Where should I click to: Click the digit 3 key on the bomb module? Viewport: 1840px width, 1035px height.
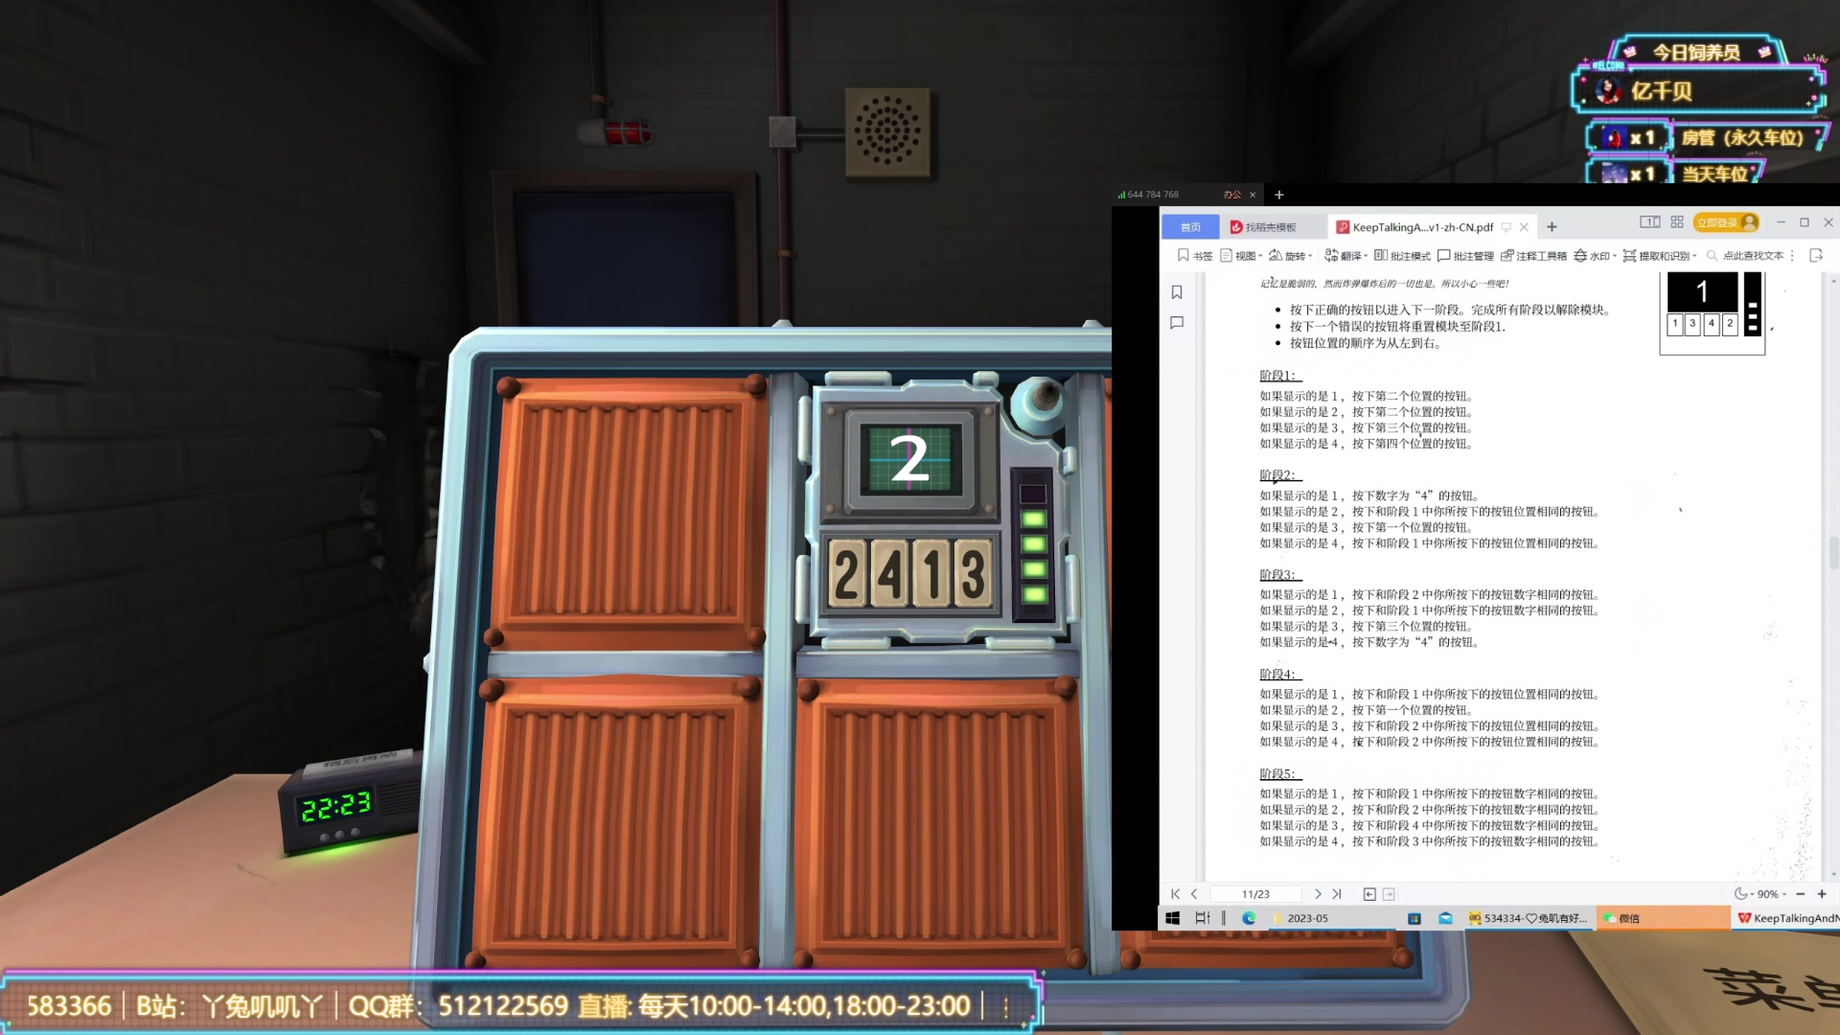coord(973,574)
